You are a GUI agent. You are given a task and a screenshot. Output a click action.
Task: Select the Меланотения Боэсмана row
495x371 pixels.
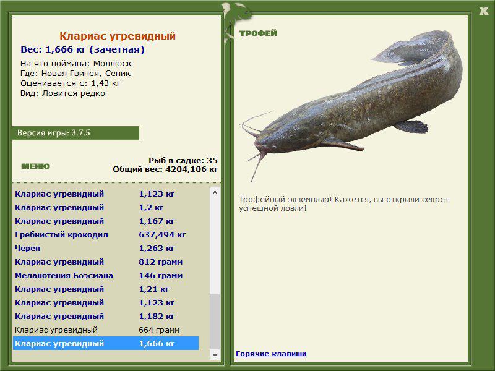tap(106, 275)
